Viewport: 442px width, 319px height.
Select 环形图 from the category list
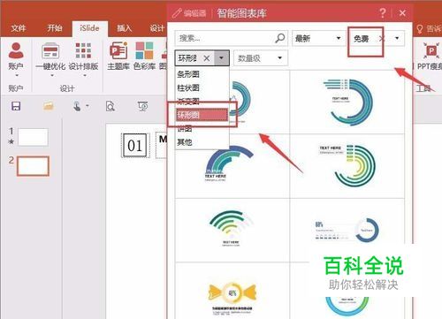point(202,115)
